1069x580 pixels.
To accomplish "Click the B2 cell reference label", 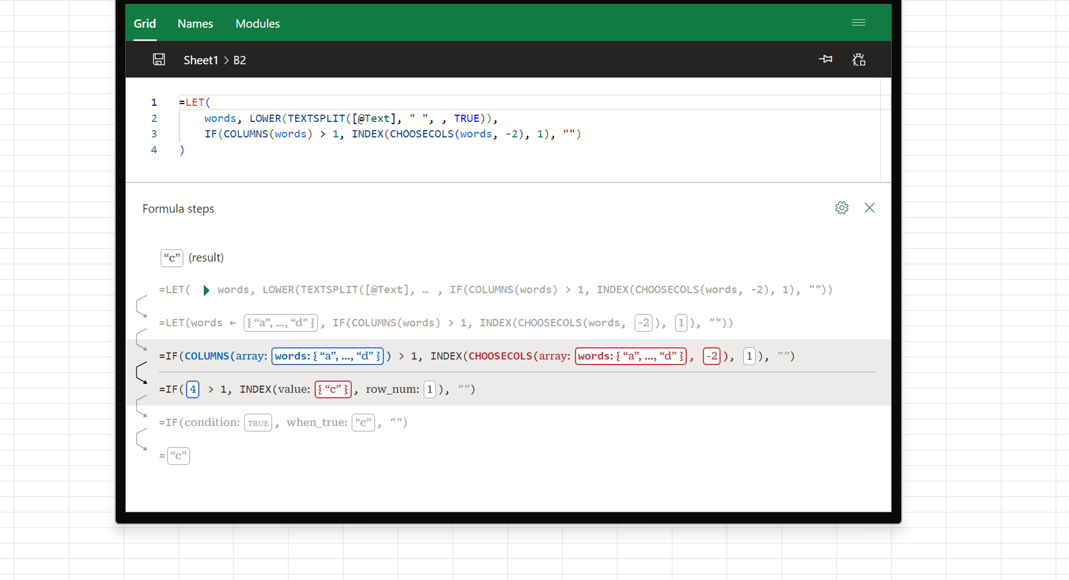I will [x=239, y=60].
